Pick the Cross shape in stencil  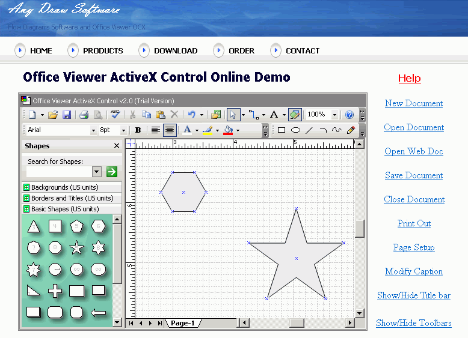pyautogui.click(x=55, y=291)
